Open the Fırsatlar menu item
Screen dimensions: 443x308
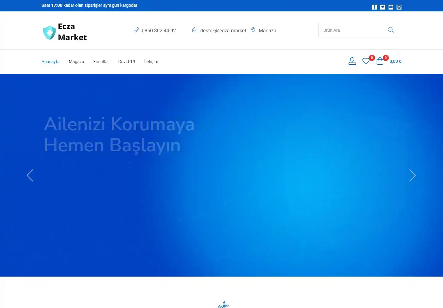coord(101,62)
